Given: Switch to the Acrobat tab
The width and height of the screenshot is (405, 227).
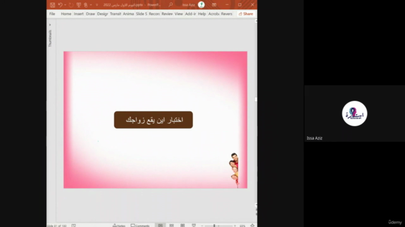Looking at the screenshot, I should pos(214,14).
